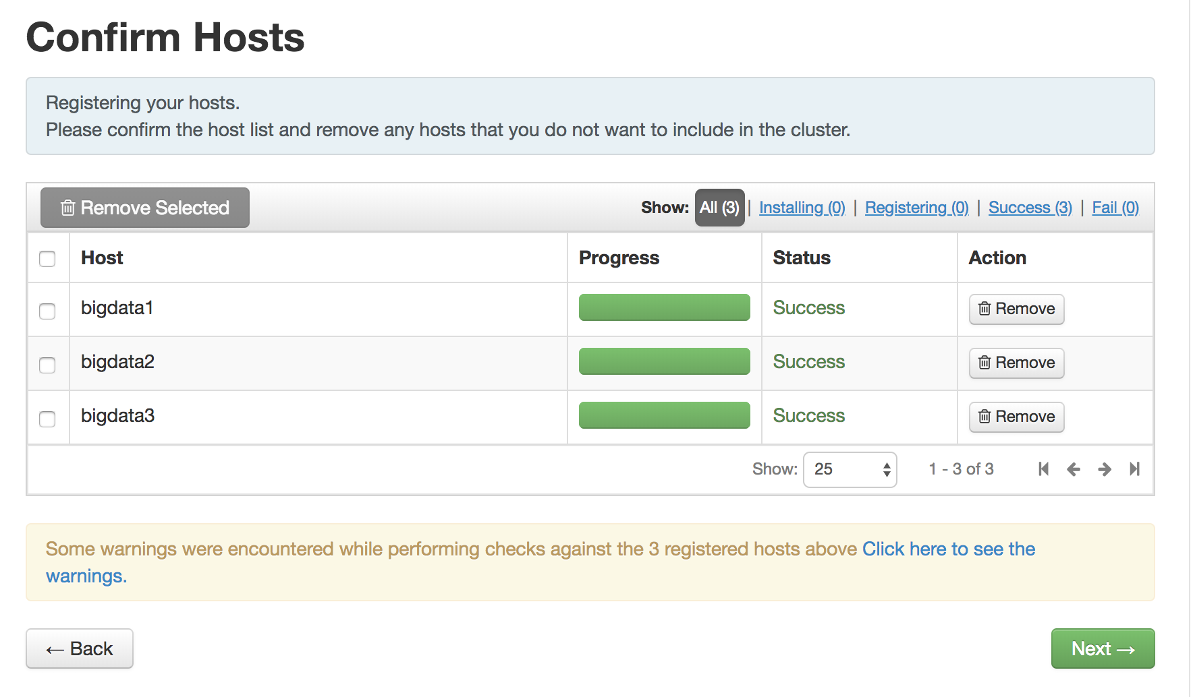
Task: Go to next page using right arrow
Action: coord(1105,469)
